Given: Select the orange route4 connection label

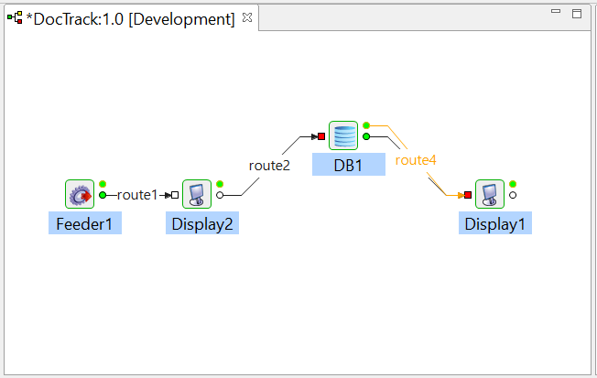Looking at the screenshot, I should (x=416, y=160).
